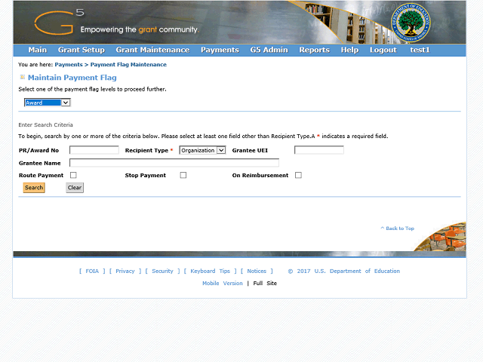Open the Recipient Type Organization dropdown

[203, 150]
